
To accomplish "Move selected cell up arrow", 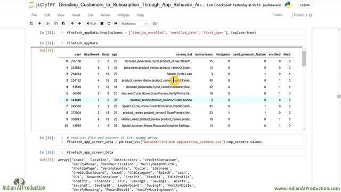I will click(72, 23).
